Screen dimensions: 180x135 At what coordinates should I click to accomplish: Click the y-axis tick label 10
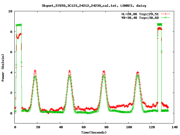pos(10,11)
